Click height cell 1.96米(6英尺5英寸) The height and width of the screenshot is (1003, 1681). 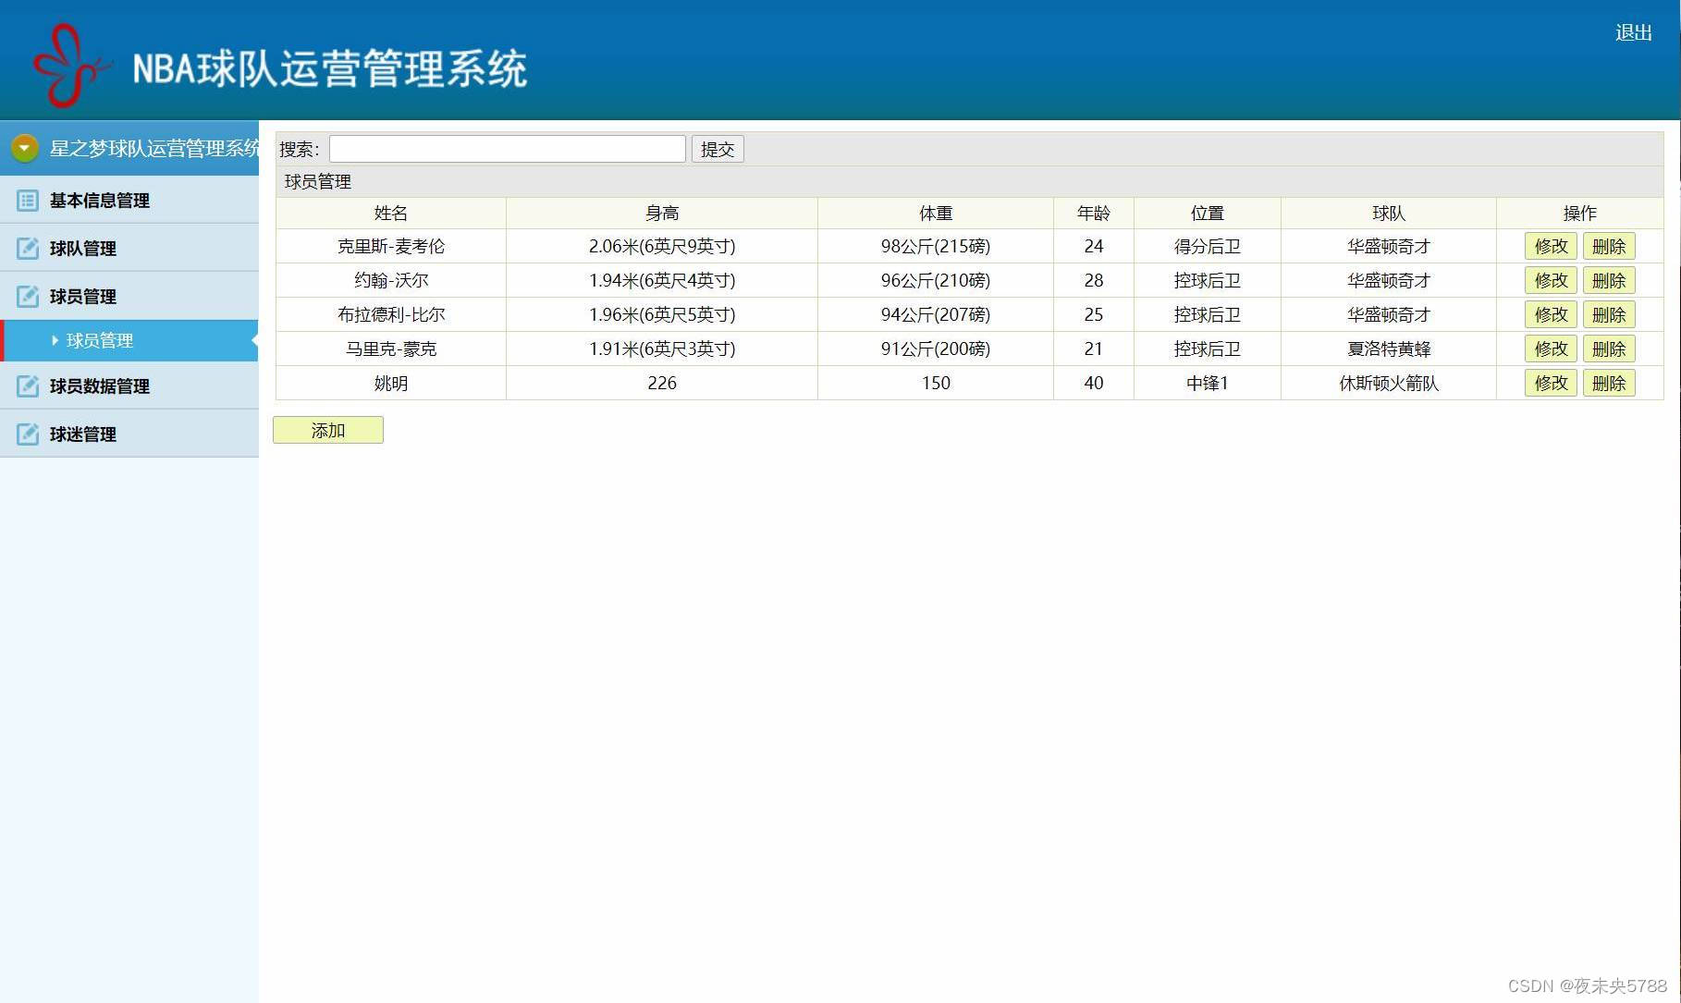point(662,315)
